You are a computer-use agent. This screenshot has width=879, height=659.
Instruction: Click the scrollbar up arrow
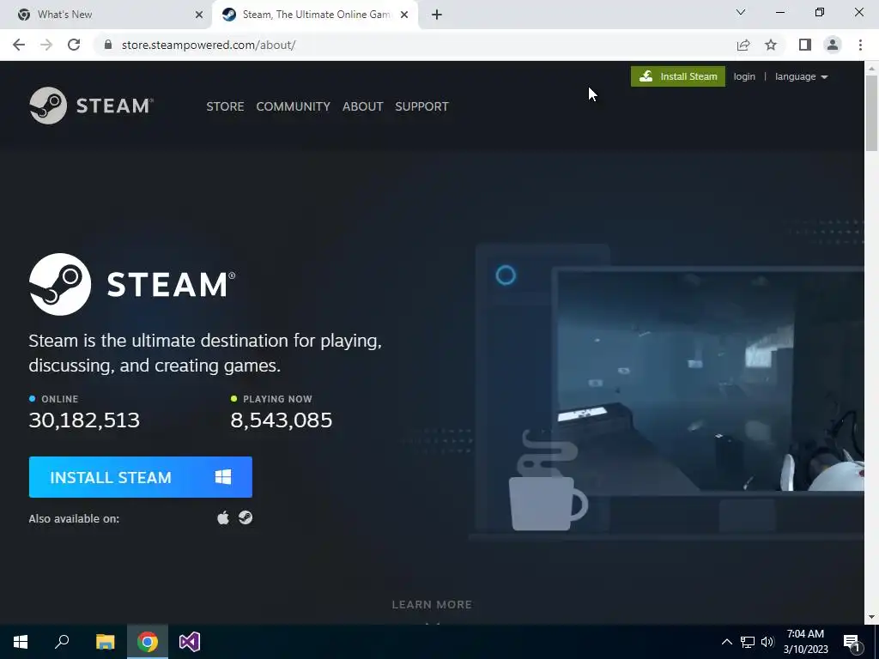[871, 68]
